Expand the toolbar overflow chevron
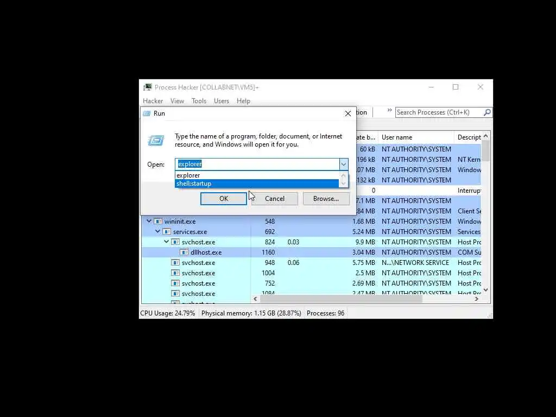 pos(389,110)
